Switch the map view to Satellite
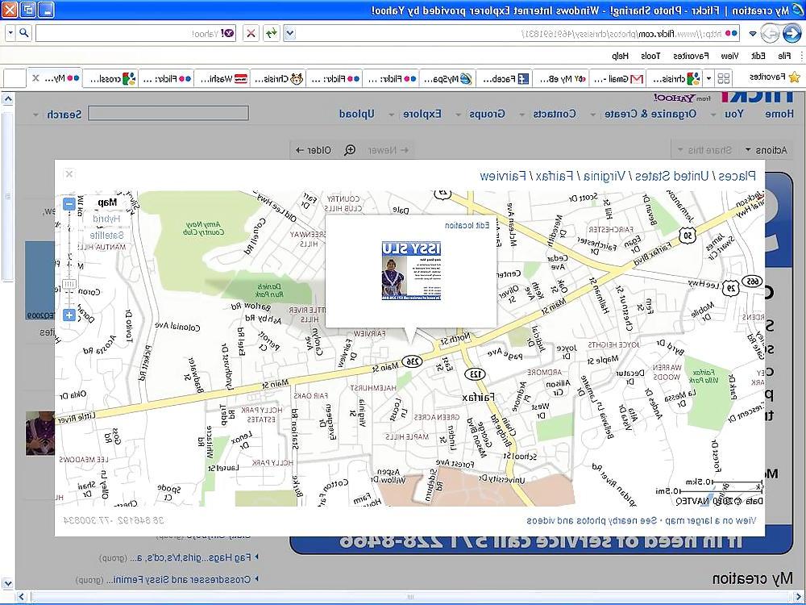 click(106, 235)
